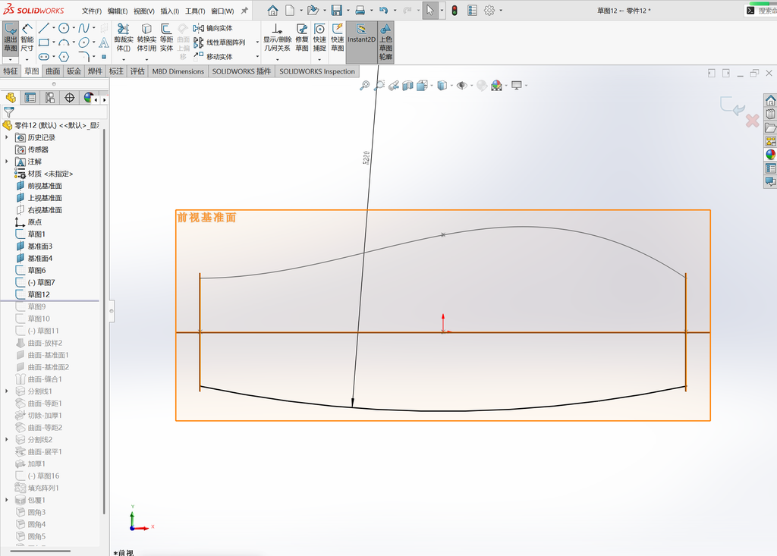This screenshot has width=777, height=556.
Task: Select the Circle sketch tool
Action: pyautogui.click(x=64, y=28)
